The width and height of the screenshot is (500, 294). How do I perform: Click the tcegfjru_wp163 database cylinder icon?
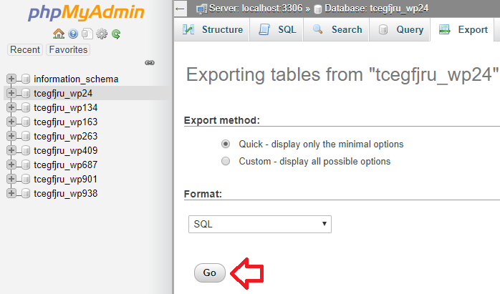[x=26, y=122]
